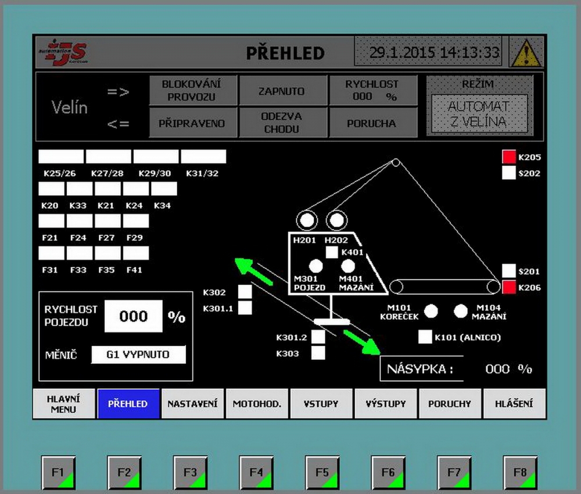
Task: Click the Rychlost pojezdu value field
Action: pyautogui.click(x=133, y=316)
